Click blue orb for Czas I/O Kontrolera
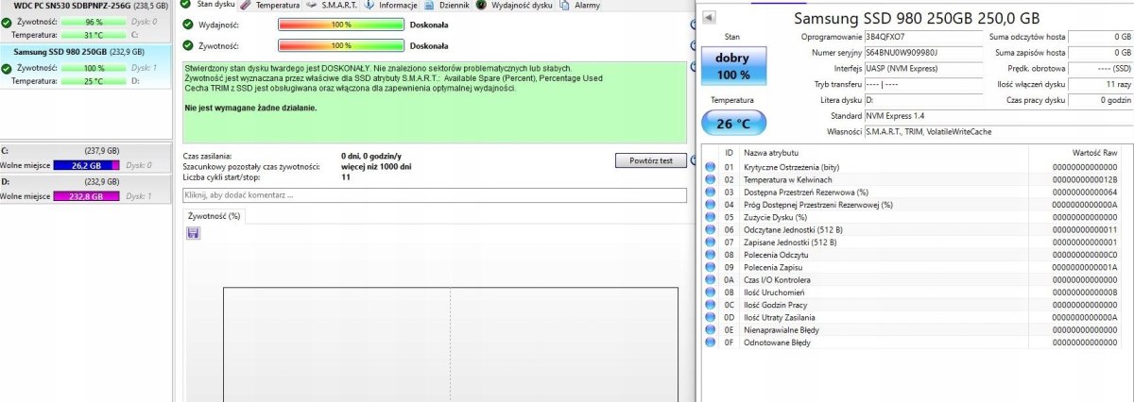The image size is (1134, 402). click(711, 280)
